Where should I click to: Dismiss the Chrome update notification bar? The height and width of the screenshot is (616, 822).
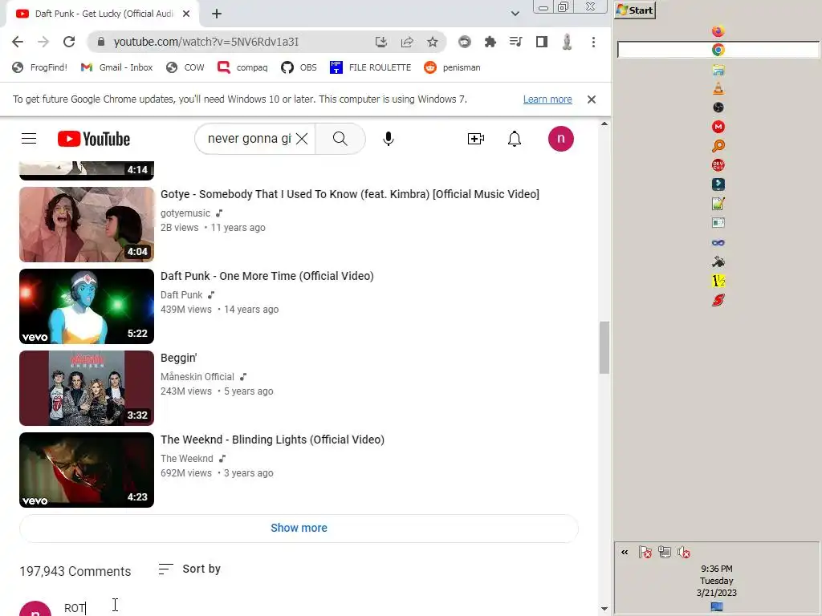click(x=592, y=99)
